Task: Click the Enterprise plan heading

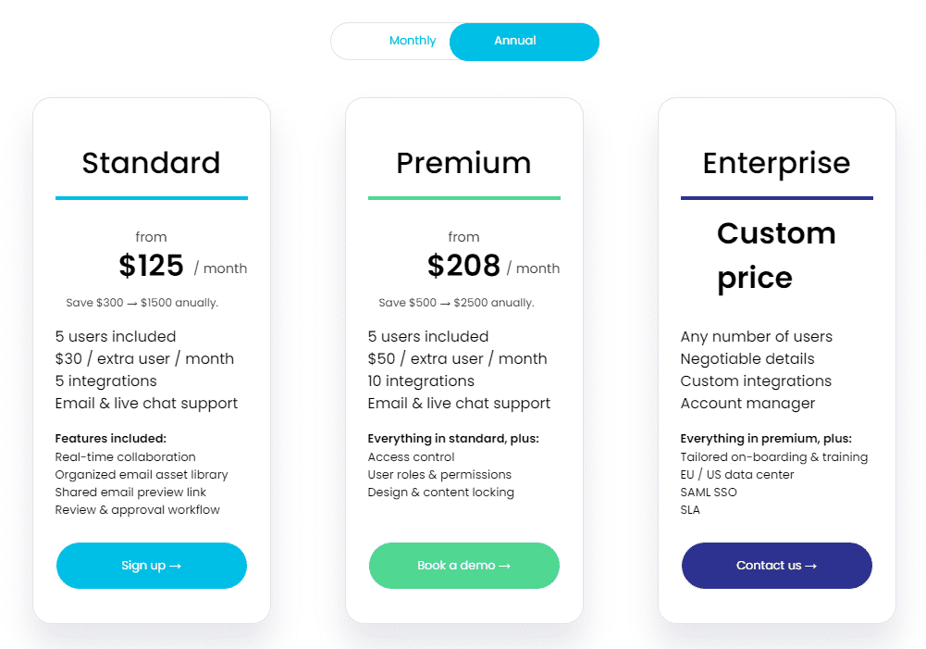Action: [x=776, y=164]
